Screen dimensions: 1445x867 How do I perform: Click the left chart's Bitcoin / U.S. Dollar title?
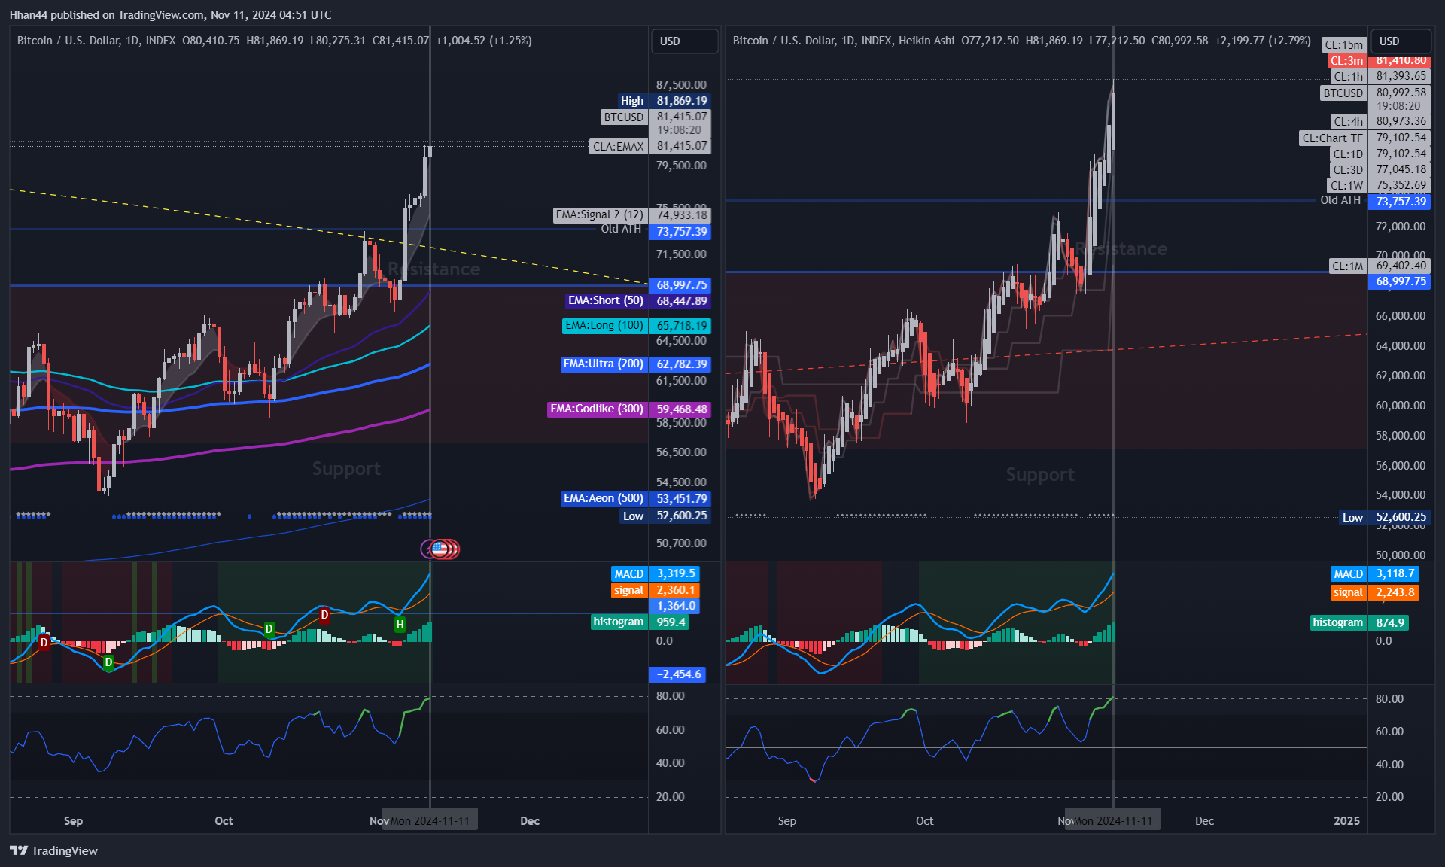(96, 41)
